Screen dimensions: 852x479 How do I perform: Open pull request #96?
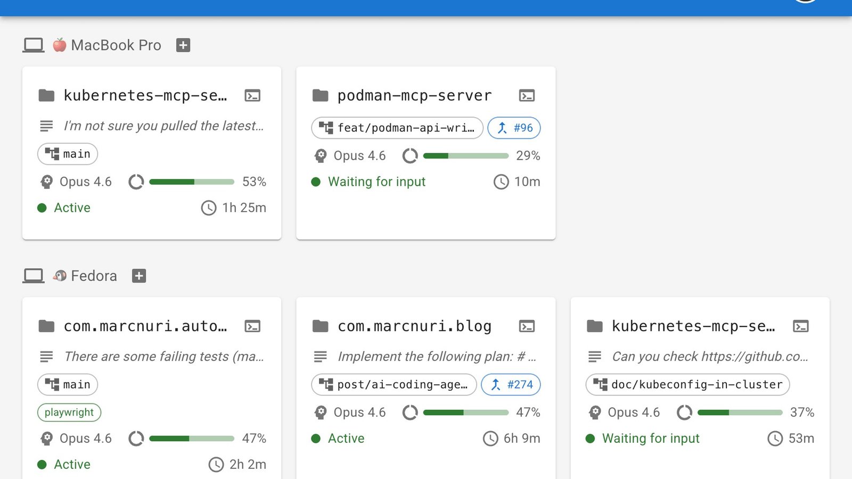[514, 128]
